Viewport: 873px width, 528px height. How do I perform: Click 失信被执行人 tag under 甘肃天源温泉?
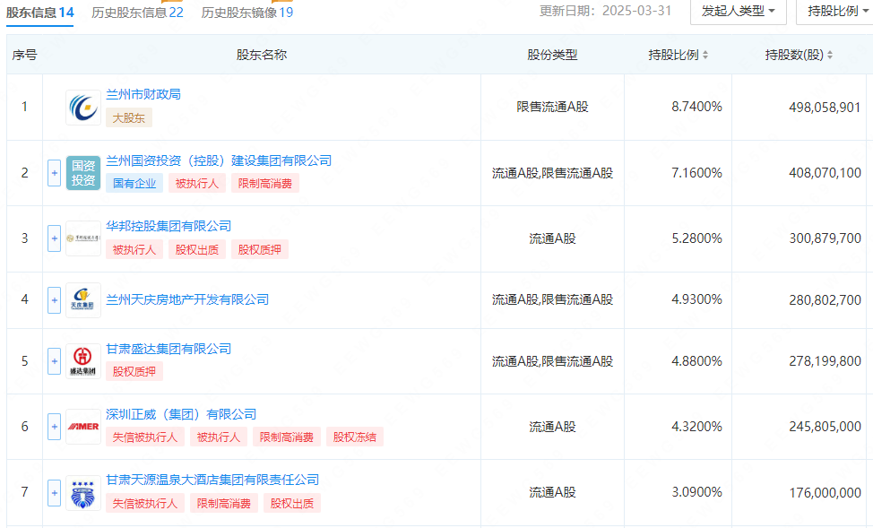click(x=145, y=504)
